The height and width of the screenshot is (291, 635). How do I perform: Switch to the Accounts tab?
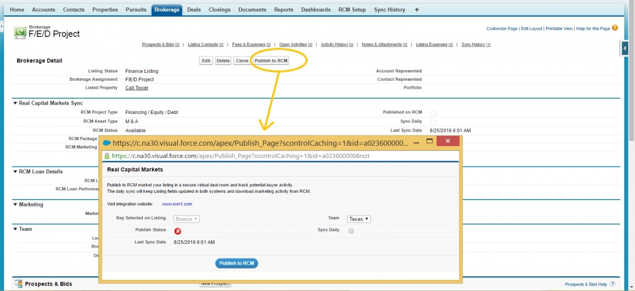(43, 10)
